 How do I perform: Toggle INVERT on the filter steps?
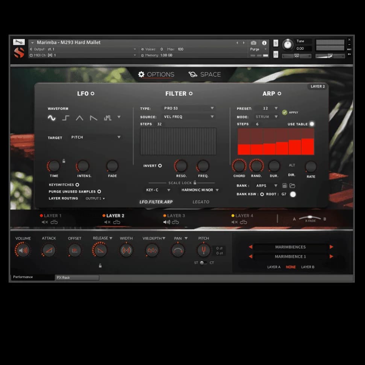[161, 166]
